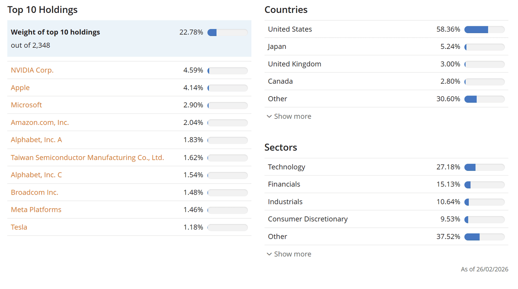Open Alphabet, Inc. A holding
Image resolution: width=518 pixels, height=289 pixels.
point(36,140)
